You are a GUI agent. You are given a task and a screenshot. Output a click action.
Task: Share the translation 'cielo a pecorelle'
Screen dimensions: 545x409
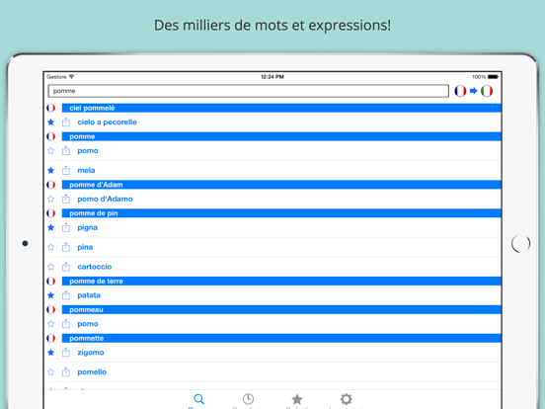[x=66, y=123]
